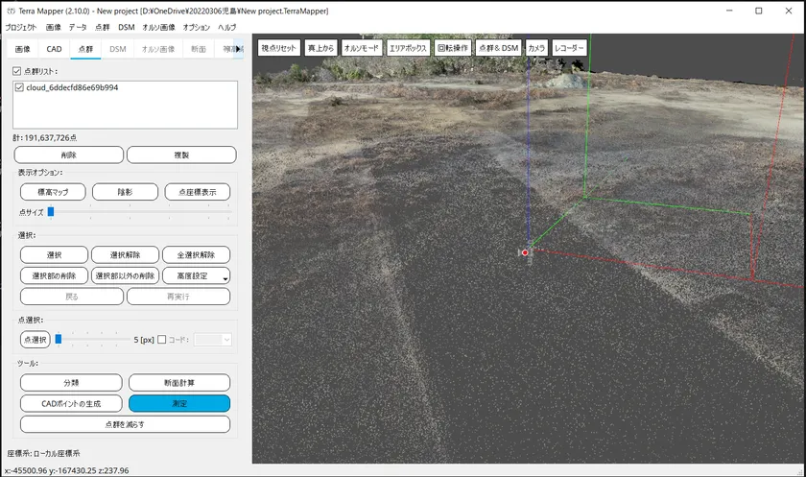The height and width of the screenshot is (477, 806).
Task: Enable the コード checkbox
Action: [x=161, y=339]
